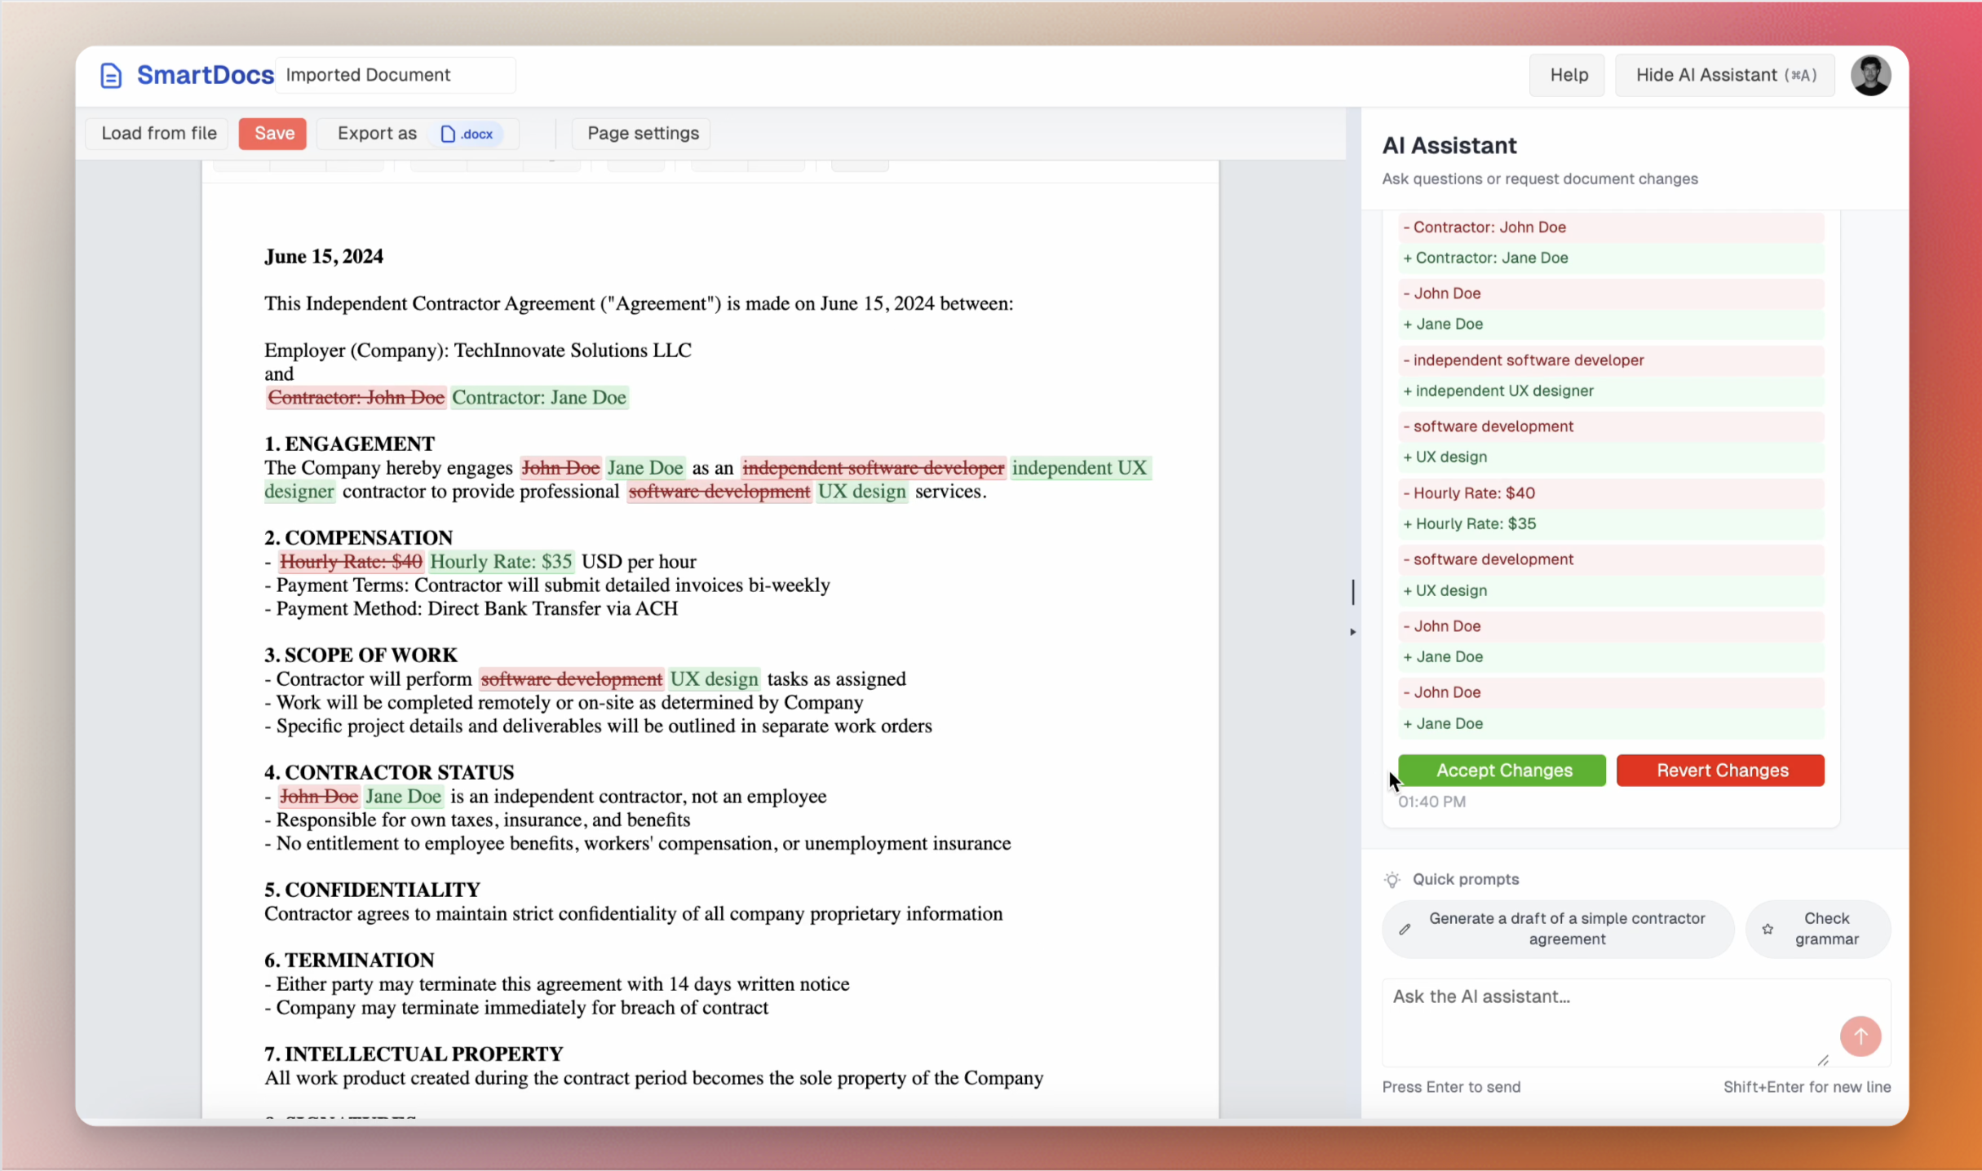
Task: Click the lightbulb icon beside Quick prompts
Action: pos(1392,879)
